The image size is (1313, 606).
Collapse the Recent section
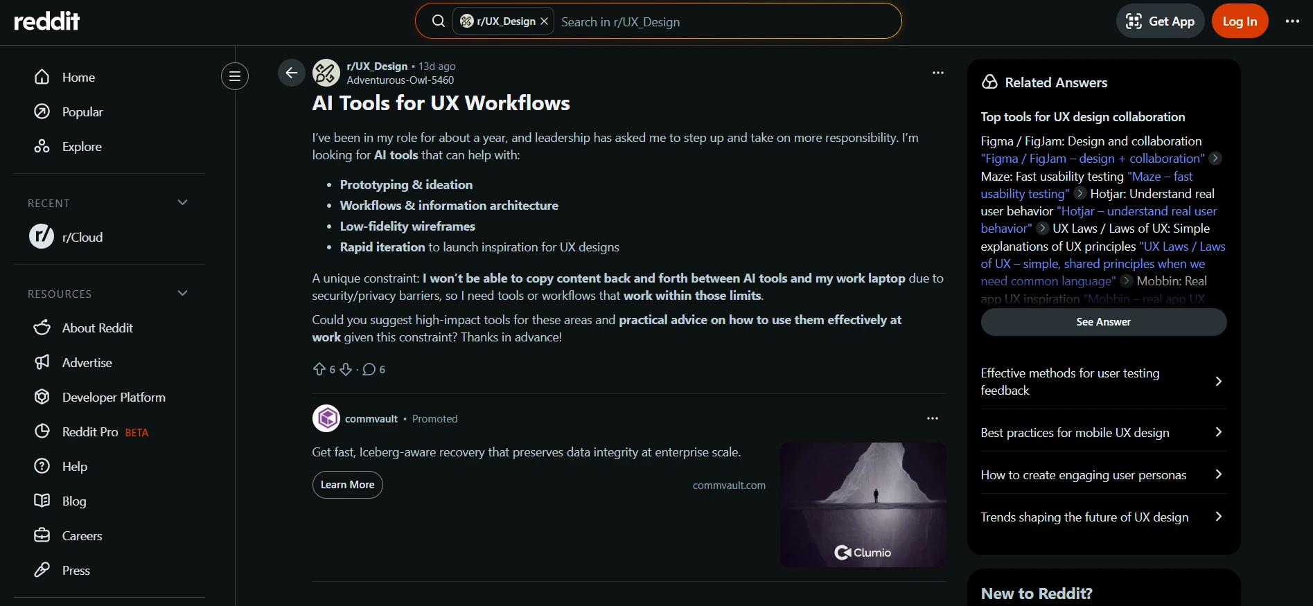[x=183, y=203]
